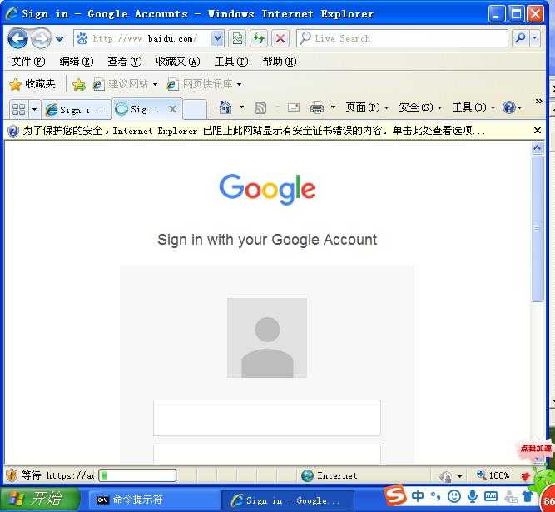Click the status bar shield icon
This screenshot has width=555, height=512.
[x=12, y=475]
